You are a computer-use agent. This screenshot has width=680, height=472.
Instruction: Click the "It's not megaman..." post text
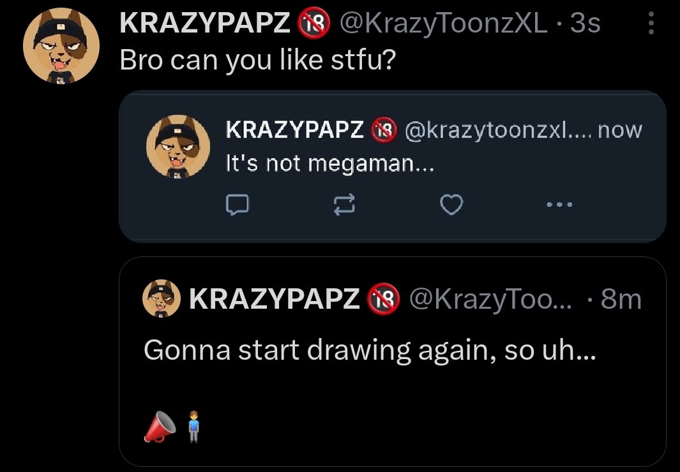[330, 164]
